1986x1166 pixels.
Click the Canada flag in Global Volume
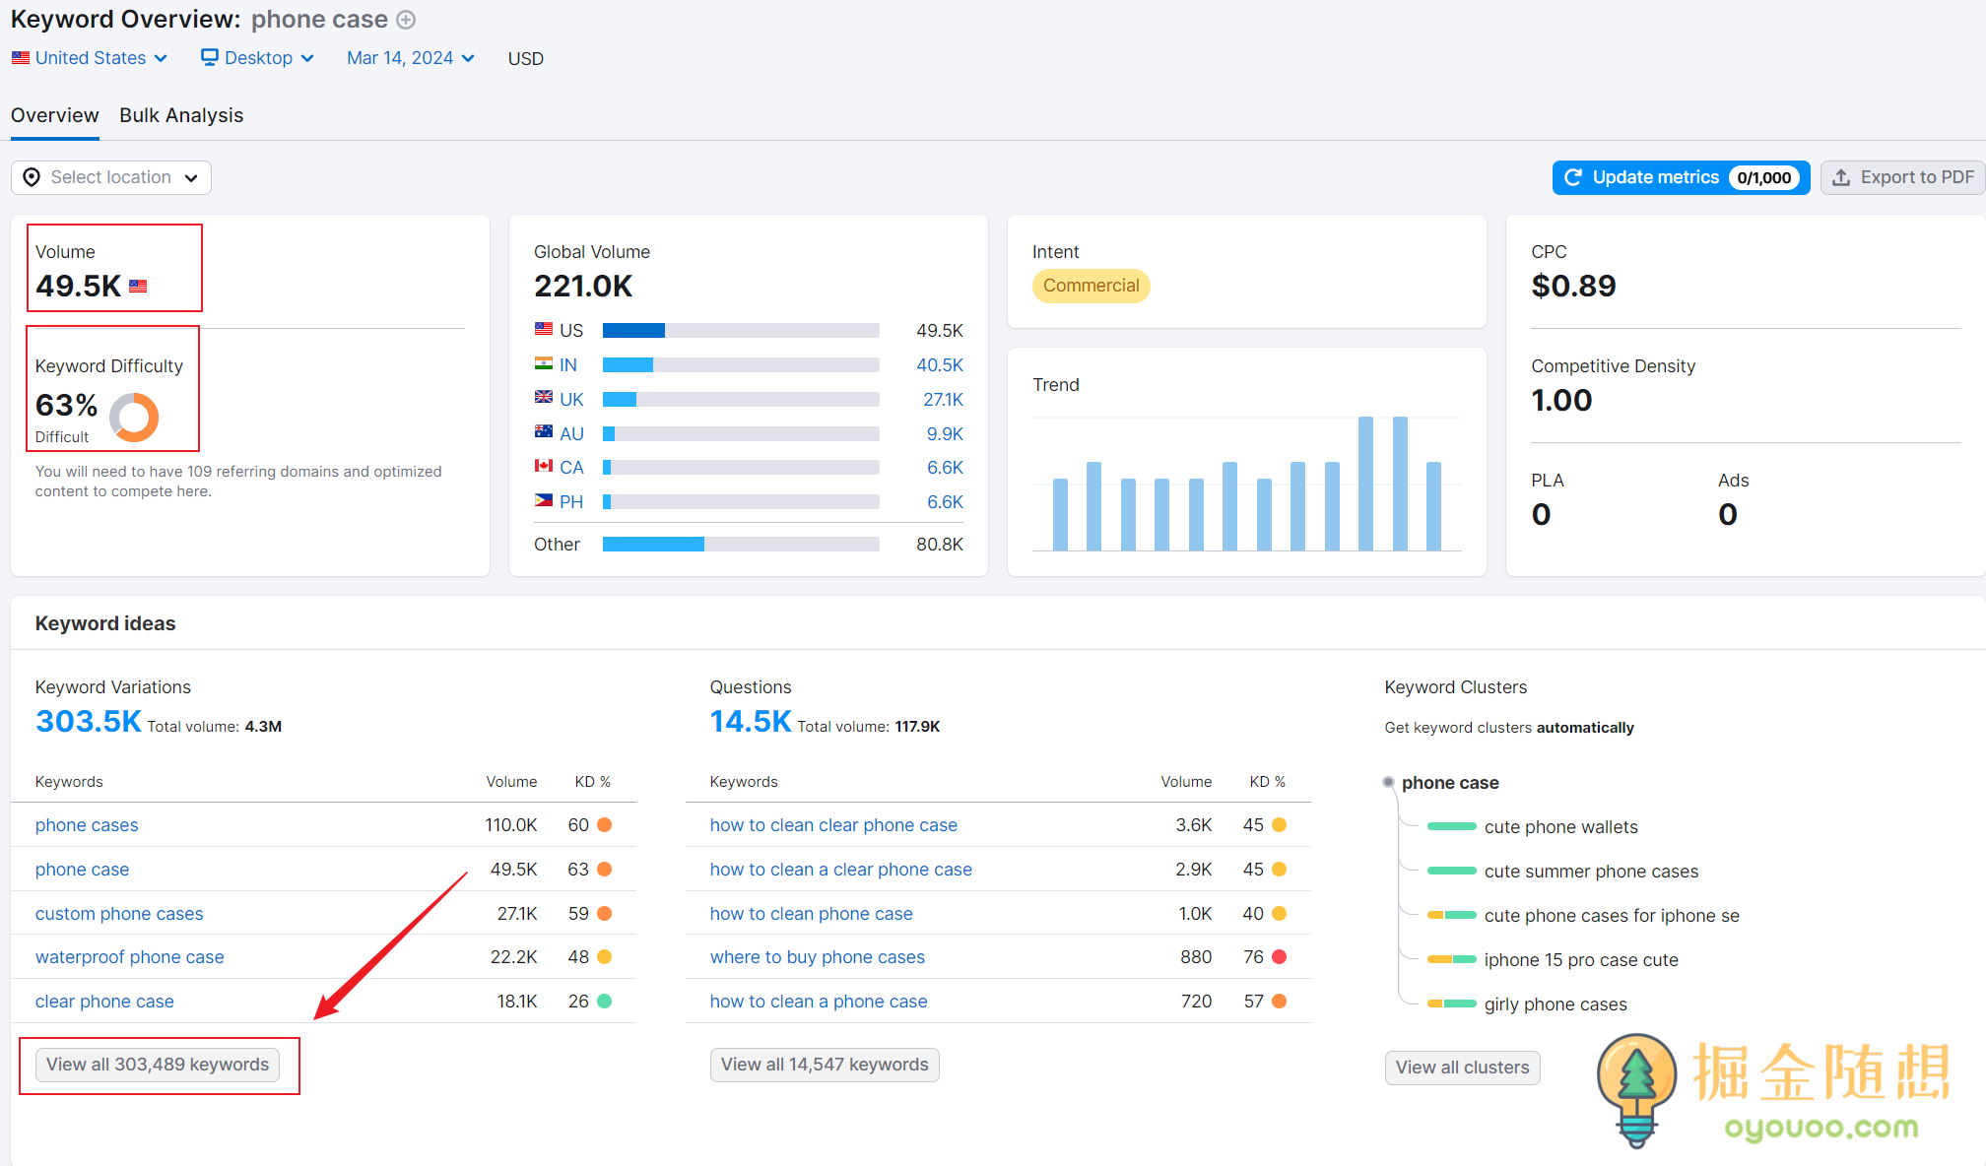click(544, 467)
